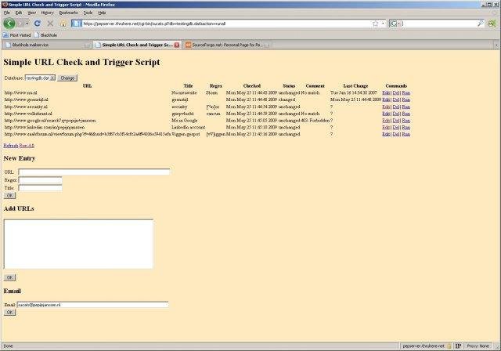Click OK under New Entry

[x=9, y=196]
